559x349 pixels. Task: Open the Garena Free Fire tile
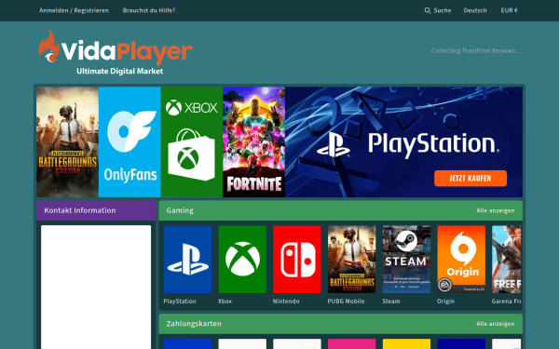[507, 260]
